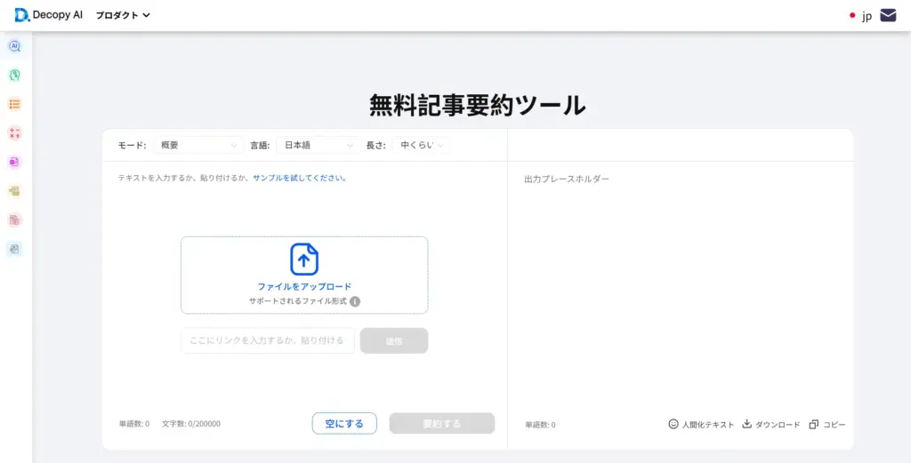This screenshot has height=463, width=911.
Task: Click the サンプルを試してください link
Action: point(299,178)
